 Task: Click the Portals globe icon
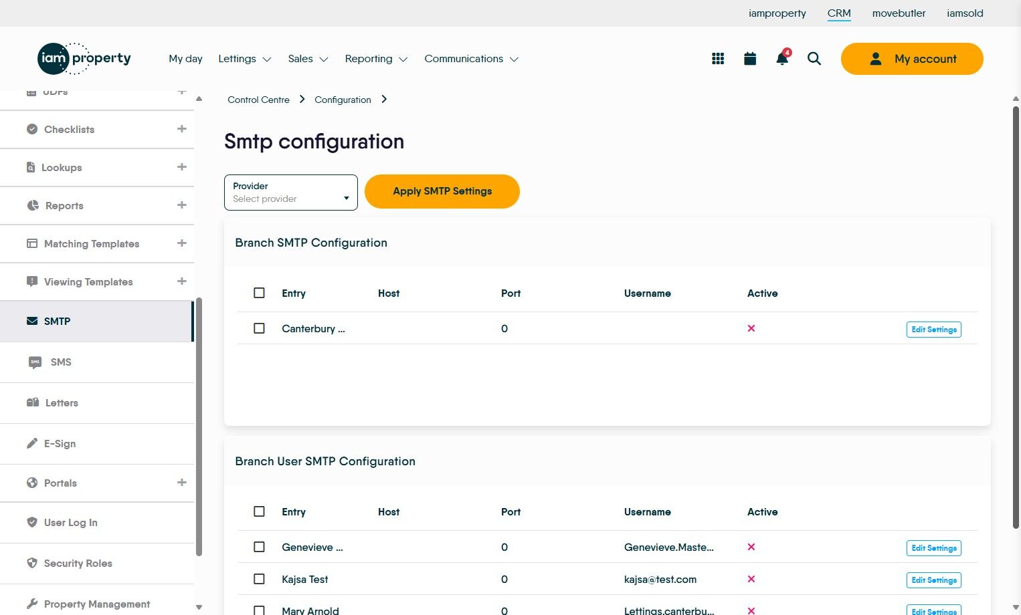pos(32,483)
